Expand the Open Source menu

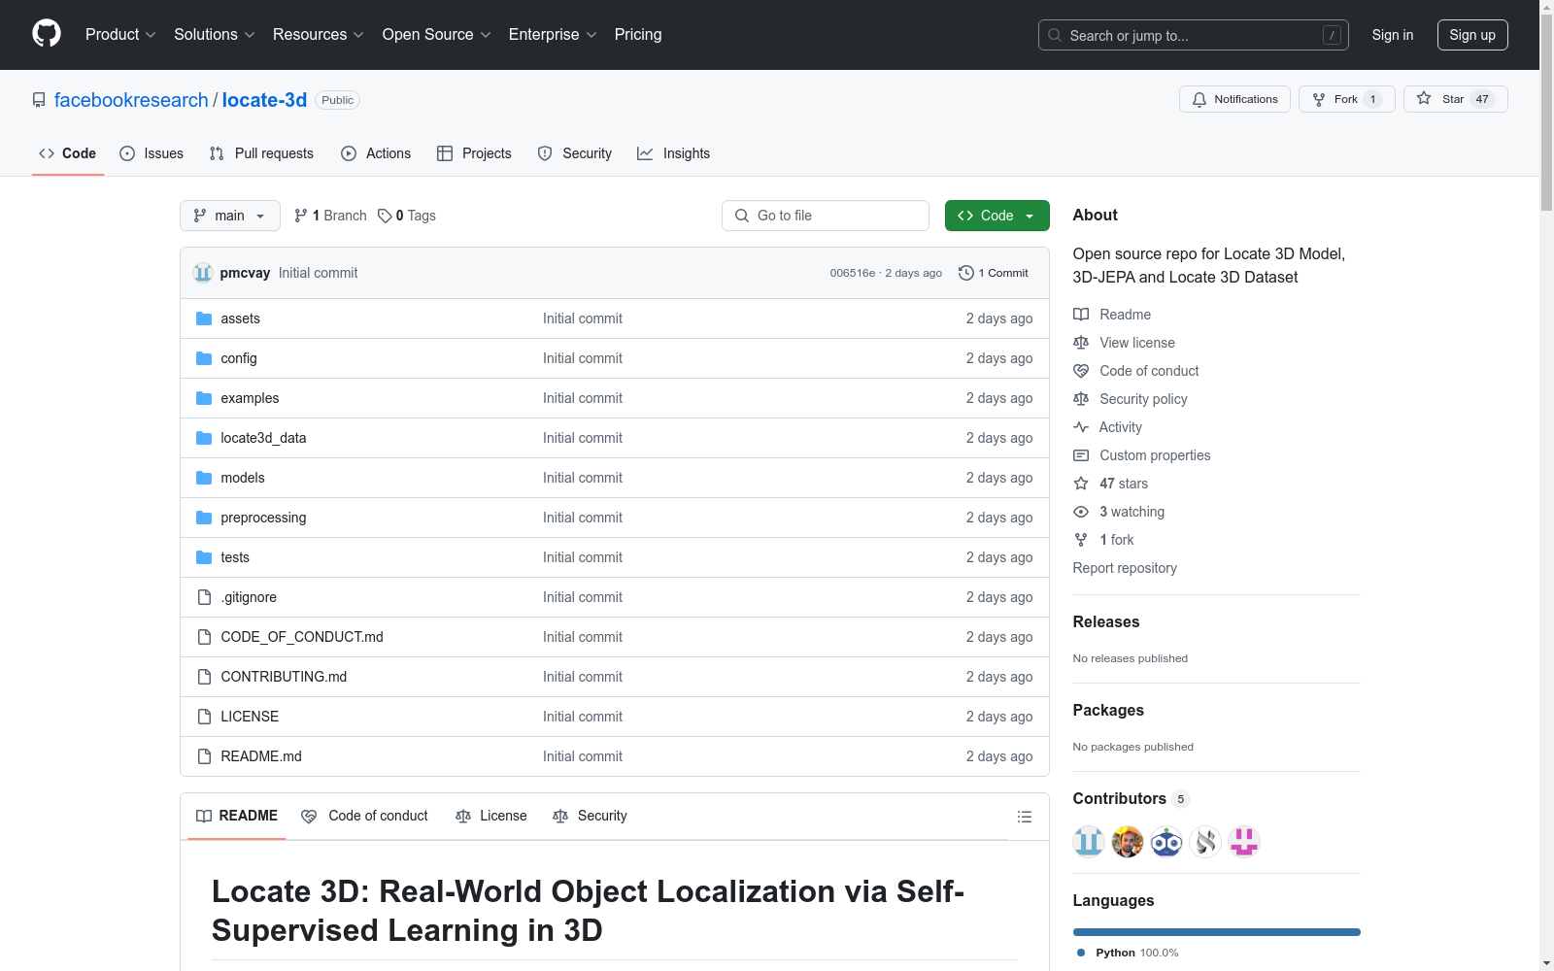point(437,35)
